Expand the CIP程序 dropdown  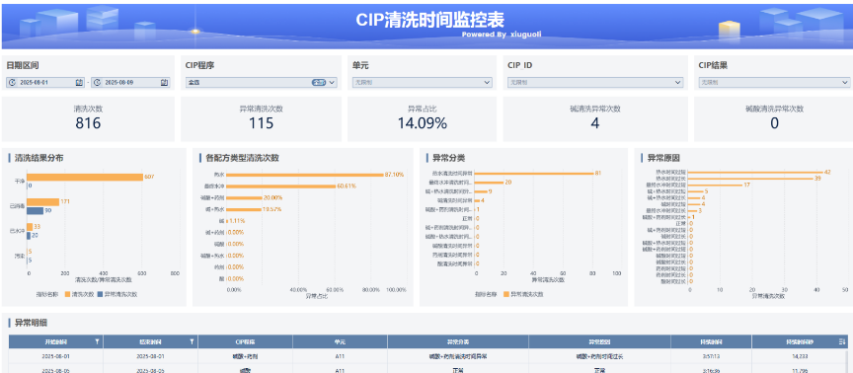tap(262, 83)
